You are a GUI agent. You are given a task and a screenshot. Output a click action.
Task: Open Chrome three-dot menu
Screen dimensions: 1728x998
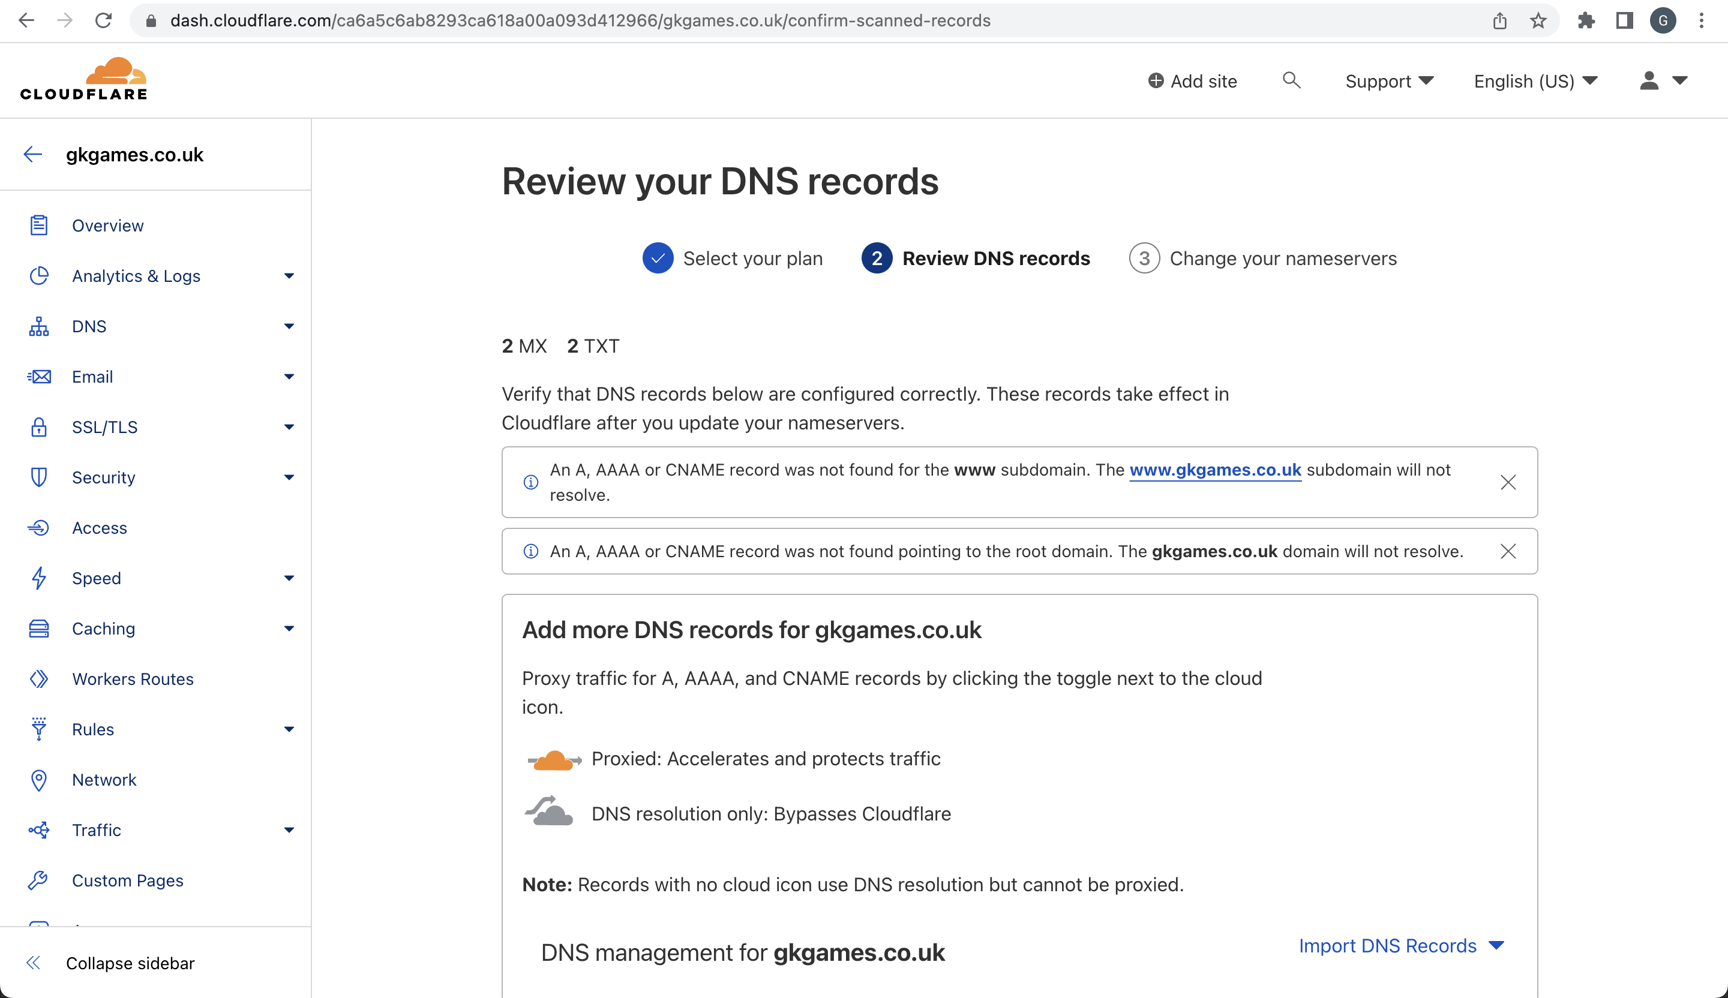(x=1701, y=20)
